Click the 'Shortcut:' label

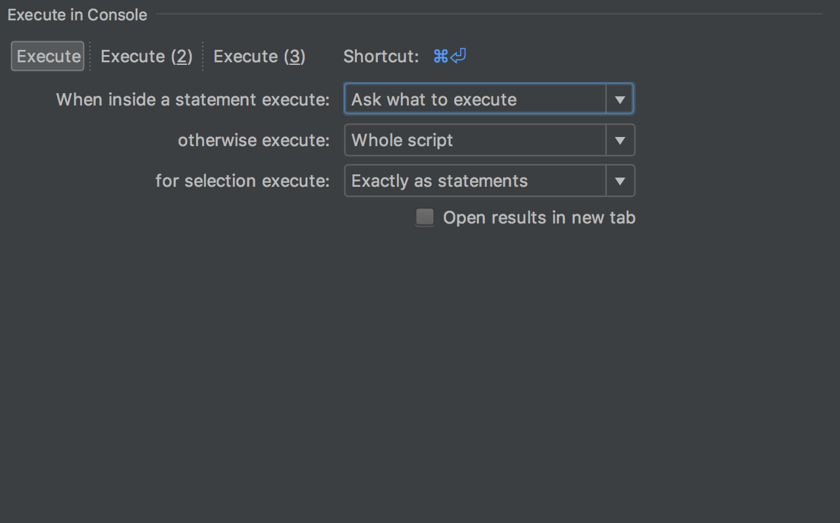381,56
